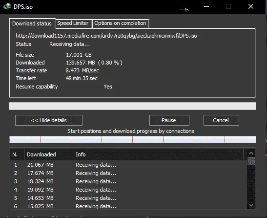Open the Speed Limiter tab

coord(73,23)
